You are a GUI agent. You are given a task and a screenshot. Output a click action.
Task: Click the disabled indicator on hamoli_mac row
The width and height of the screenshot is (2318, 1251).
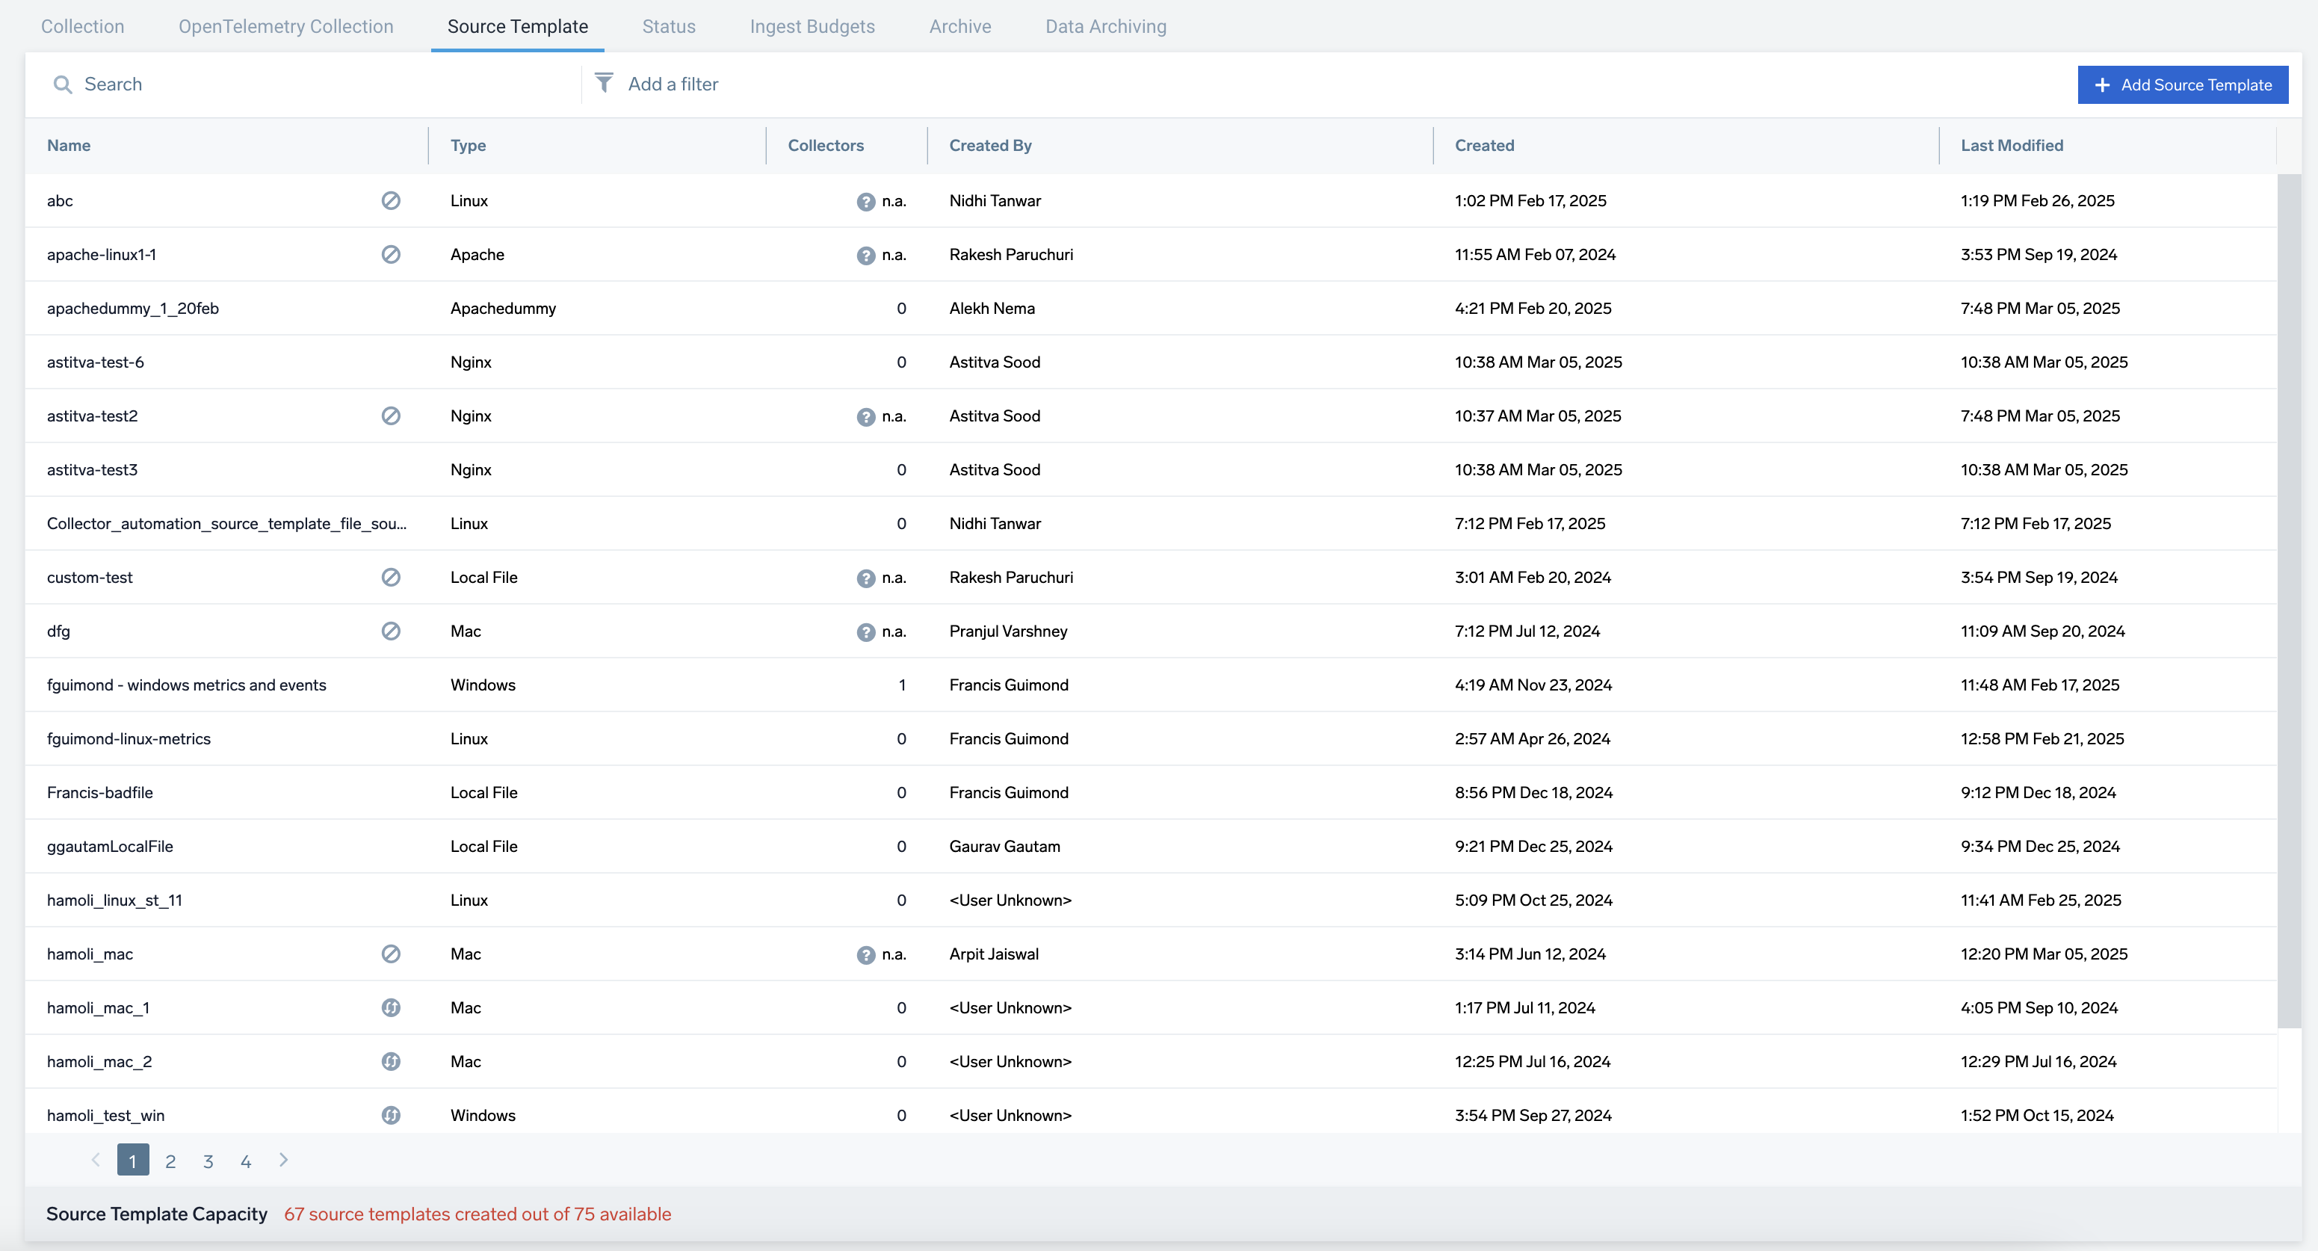coord(392,954)
